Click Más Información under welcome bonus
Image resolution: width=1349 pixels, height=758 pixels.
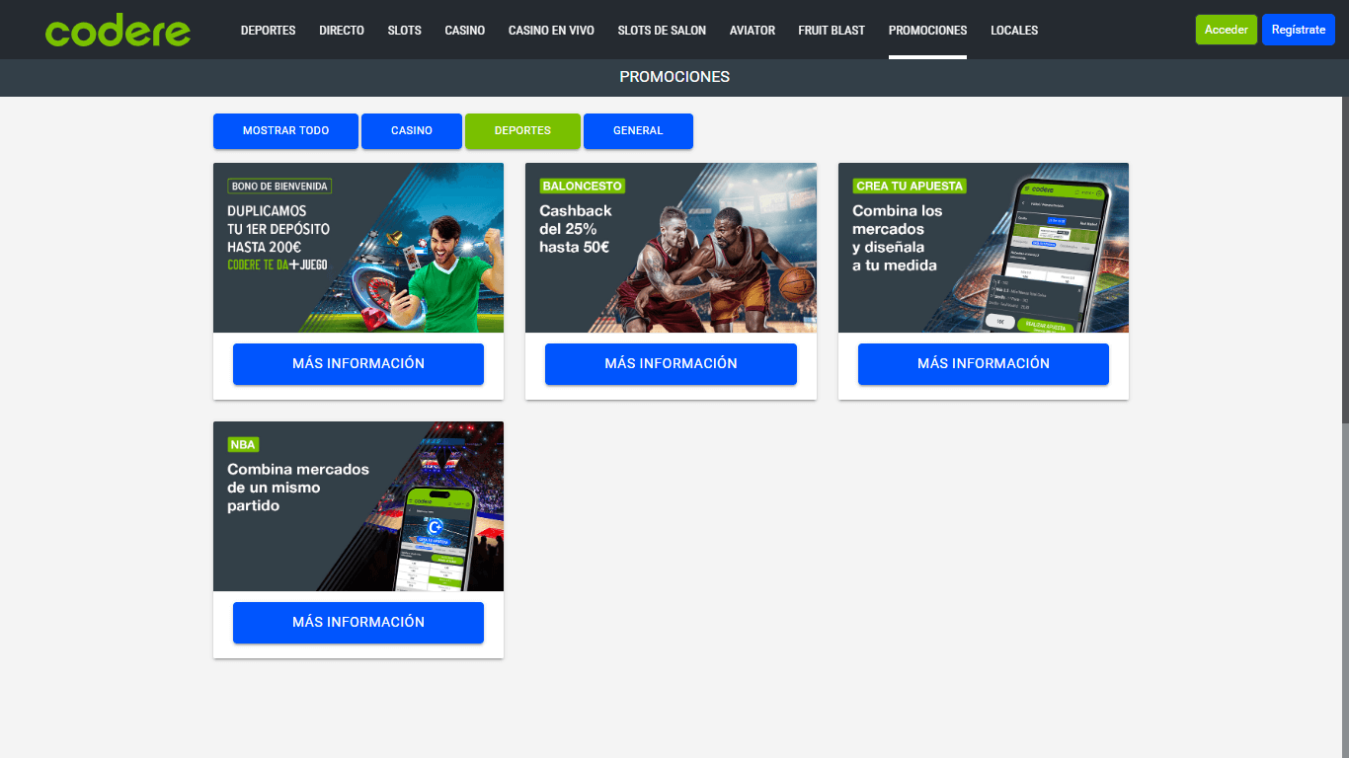pos(358,364)
